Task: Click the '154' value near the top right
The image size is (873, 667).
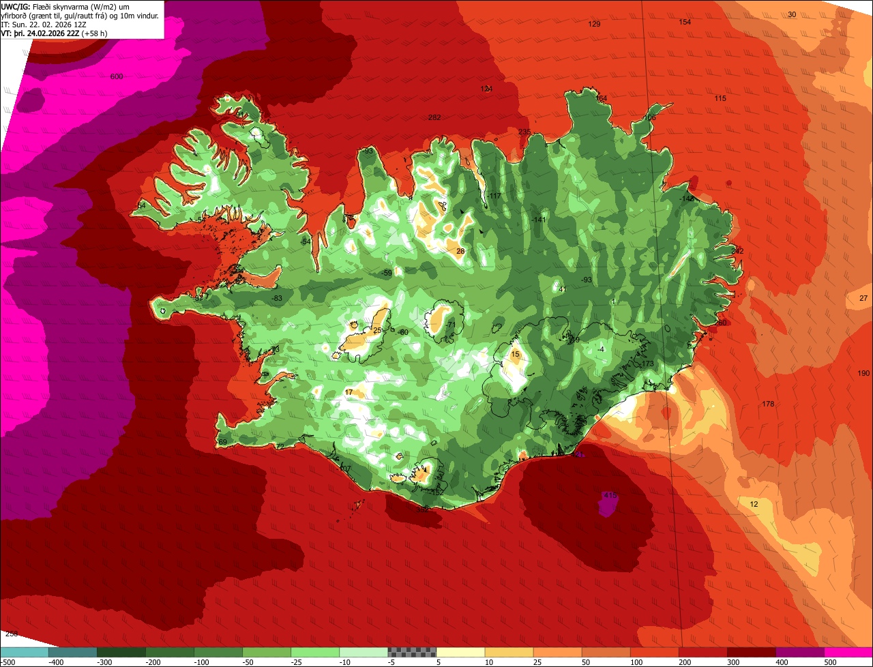Action: tap(685, 22)
